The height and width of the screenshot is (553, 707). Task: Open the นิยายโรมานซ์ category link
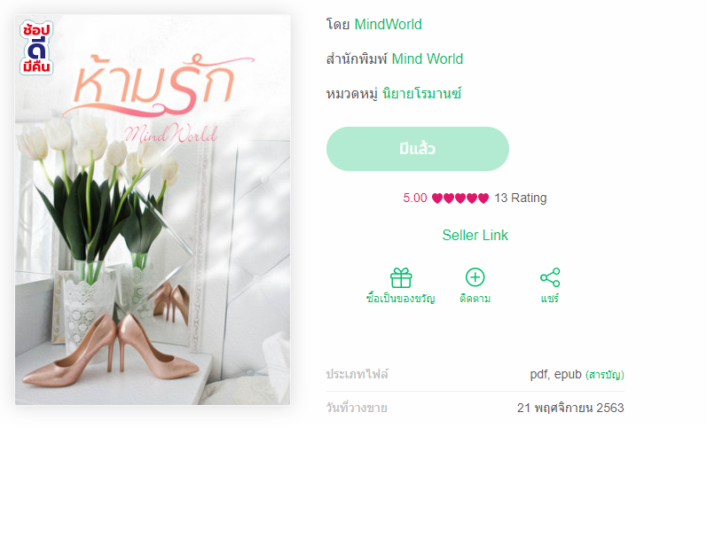pyautogui.click(x=421, y=94)
